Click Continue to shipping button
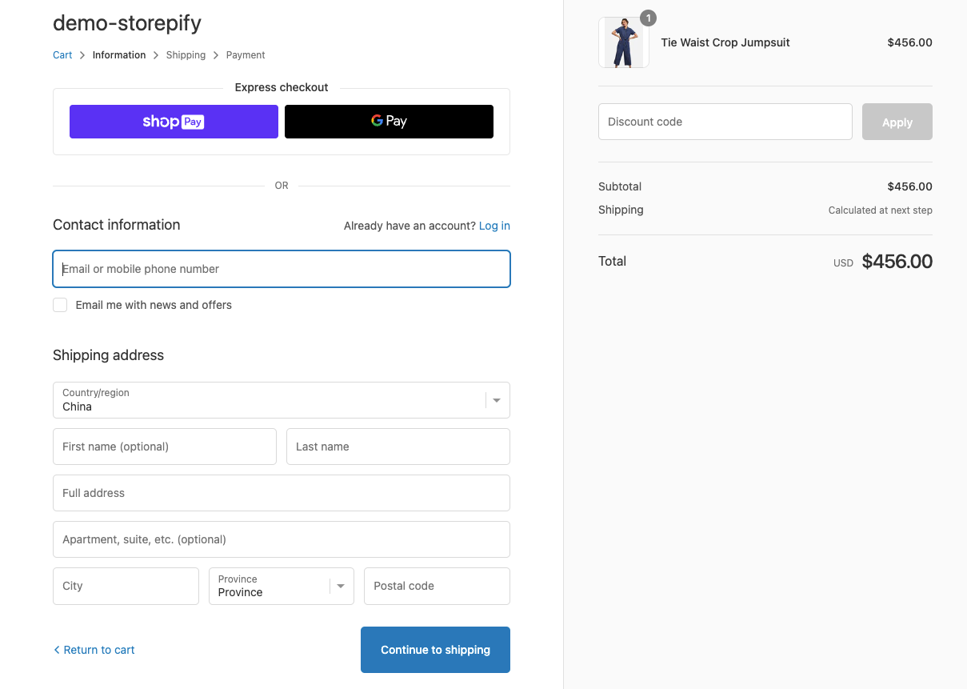This screenshot has width=967, height=689. (435, 650)
